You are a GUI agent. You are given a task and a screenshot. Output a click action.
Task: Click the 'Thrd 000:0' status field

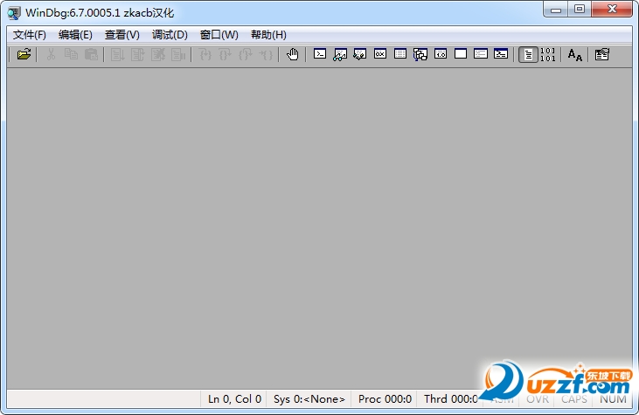[x=450, y=399]
